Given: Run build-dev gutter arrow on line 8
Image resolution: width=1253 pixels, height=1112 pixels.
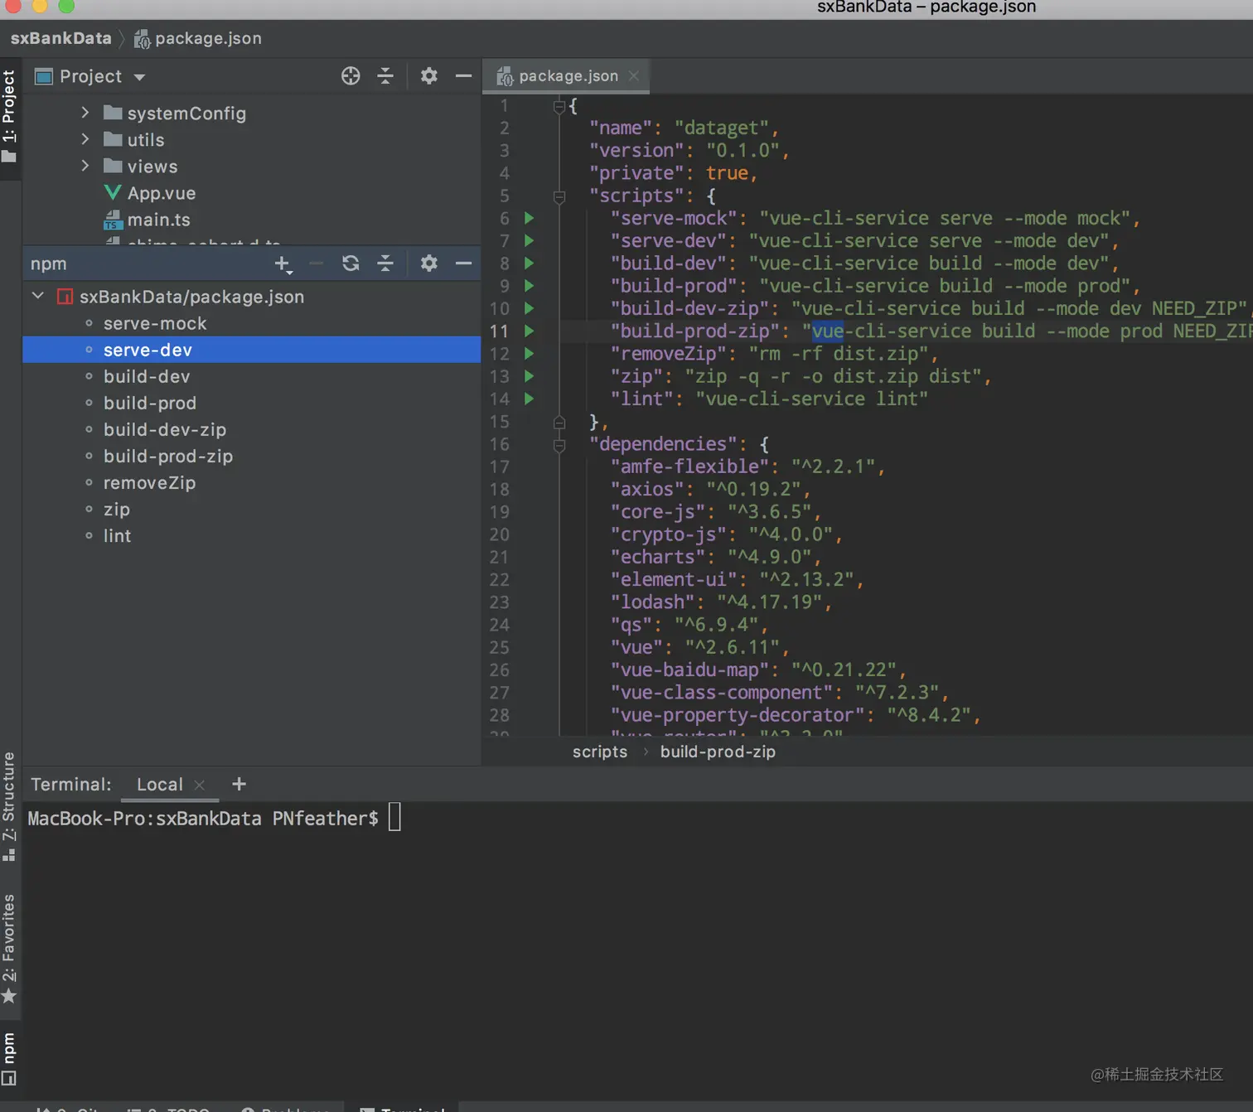Looking at the screenshot, I should [x=529, y=263].
